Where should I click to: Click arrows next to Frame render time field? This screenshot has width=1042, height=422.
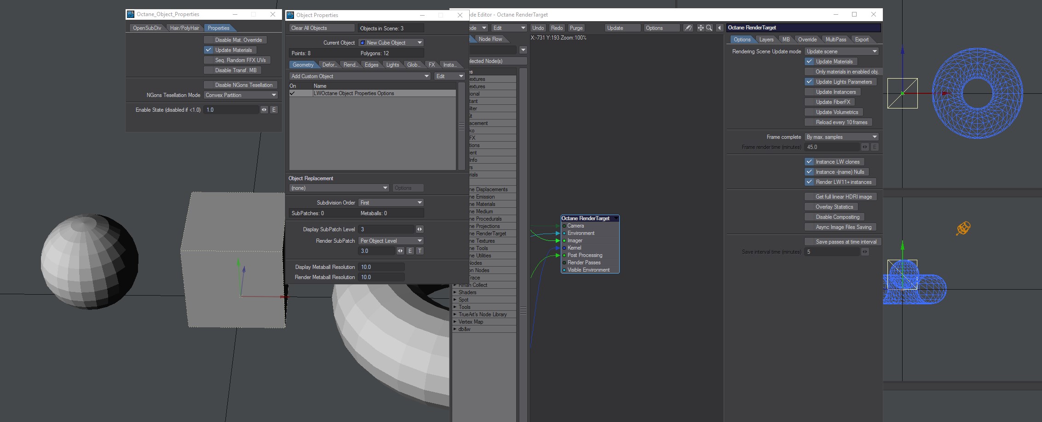(x=865, y=147)
